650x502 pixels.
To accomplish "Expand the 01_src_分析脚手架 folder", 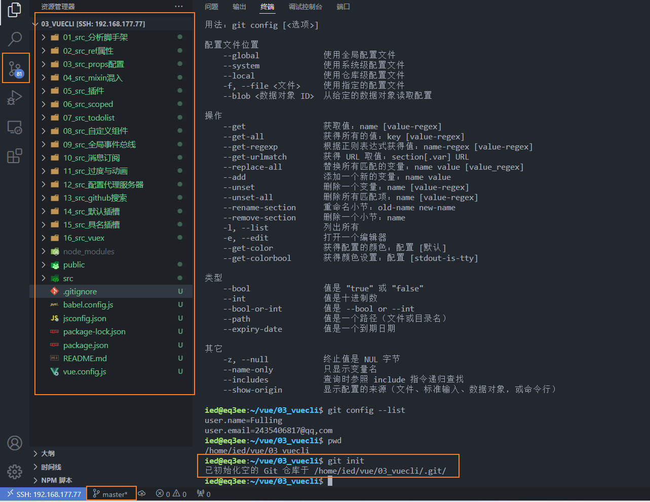I will (111, 37).
